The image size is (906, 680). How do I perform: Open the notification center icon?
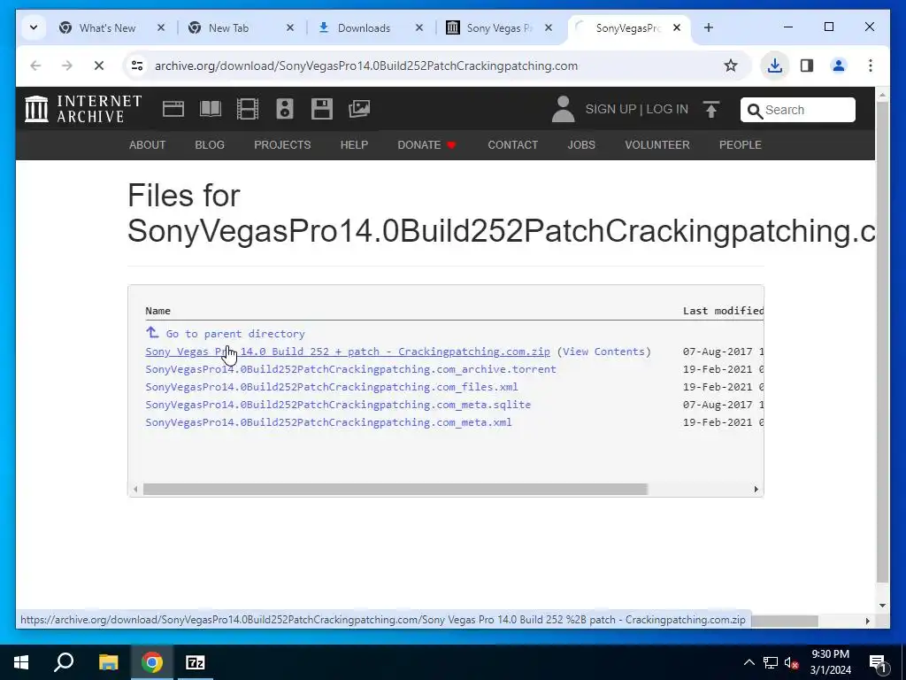879,662
